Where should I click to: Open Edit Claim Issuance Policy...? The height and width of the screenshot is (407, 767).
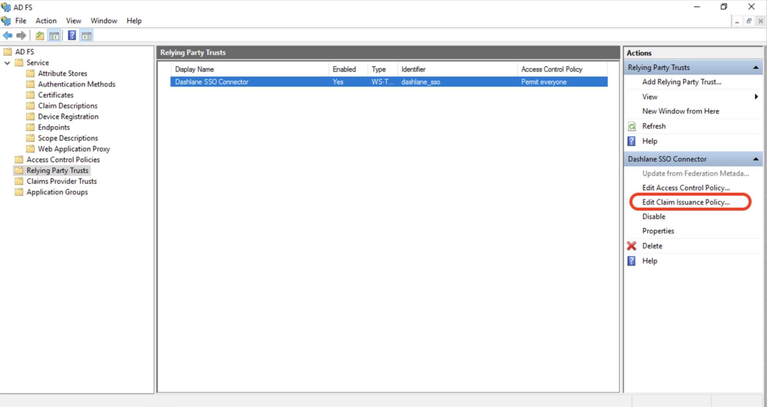[x=686, y=202]
